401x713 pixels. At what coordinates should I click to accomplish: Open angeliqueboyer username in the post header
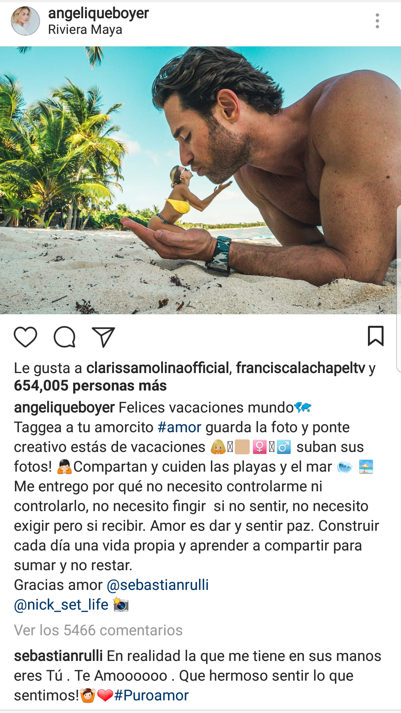pos(98,13)
